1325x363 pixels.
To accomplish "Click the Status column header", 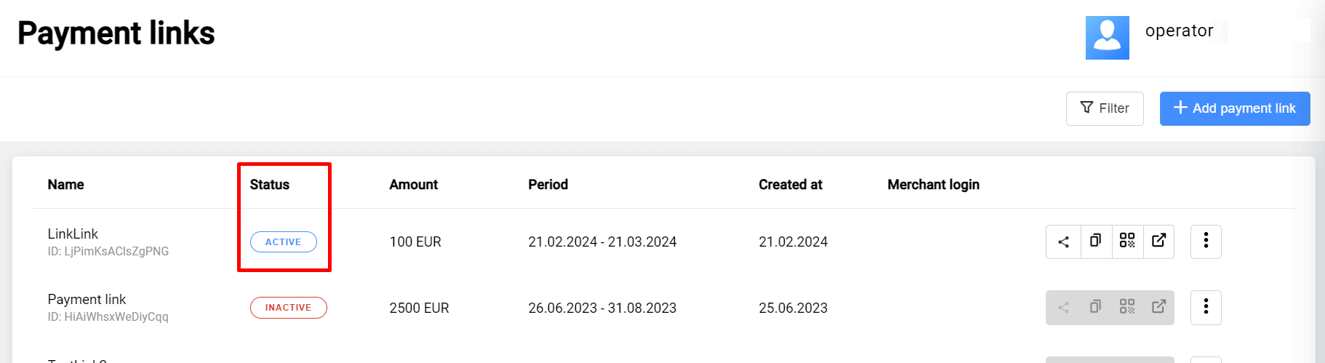I will pos(269,185).
